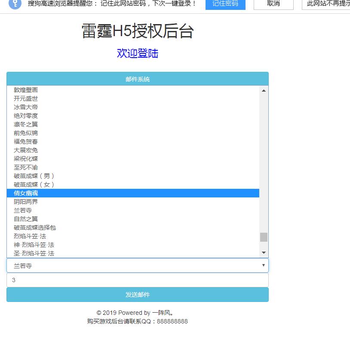Select 破茧成蝶选择包 item
The image size is (350, 363).
point(35,228)
